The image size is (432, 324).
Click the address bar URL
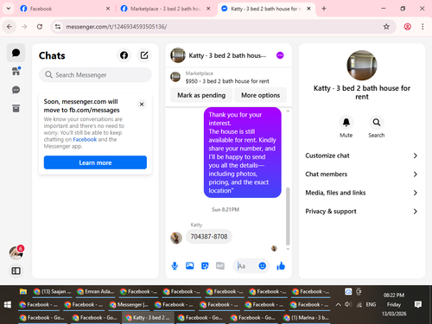click(117, 27)
